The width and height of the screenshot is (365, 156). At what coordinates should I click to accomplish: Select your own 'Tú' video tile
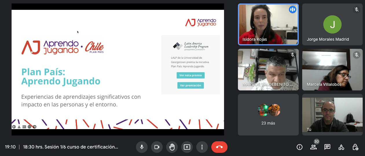[x=332, y=115]
